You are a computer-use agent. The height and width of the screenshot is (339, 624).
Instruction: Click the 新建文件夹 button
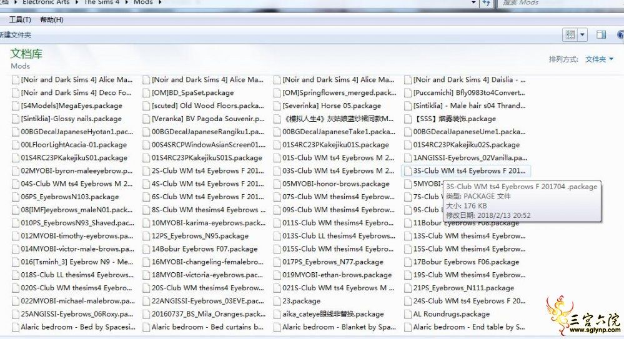pyautogui.click(x=15, y=35)
